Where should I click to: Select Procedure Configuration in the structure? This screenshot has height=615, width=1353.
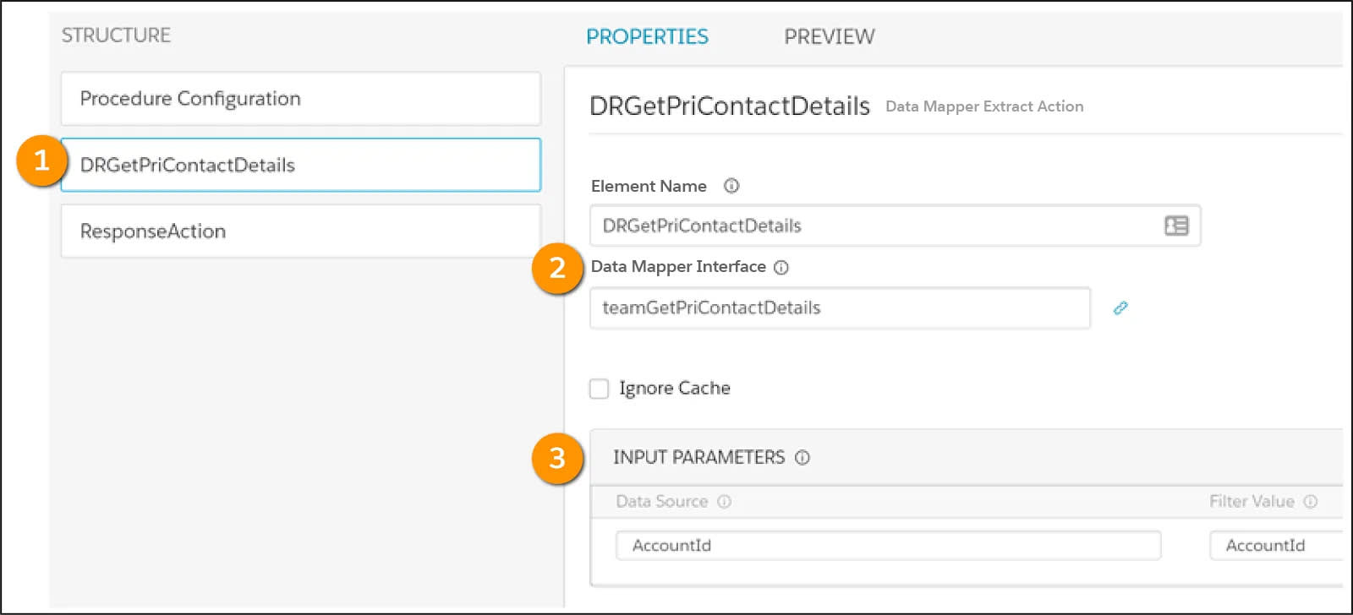pos(300,99)
